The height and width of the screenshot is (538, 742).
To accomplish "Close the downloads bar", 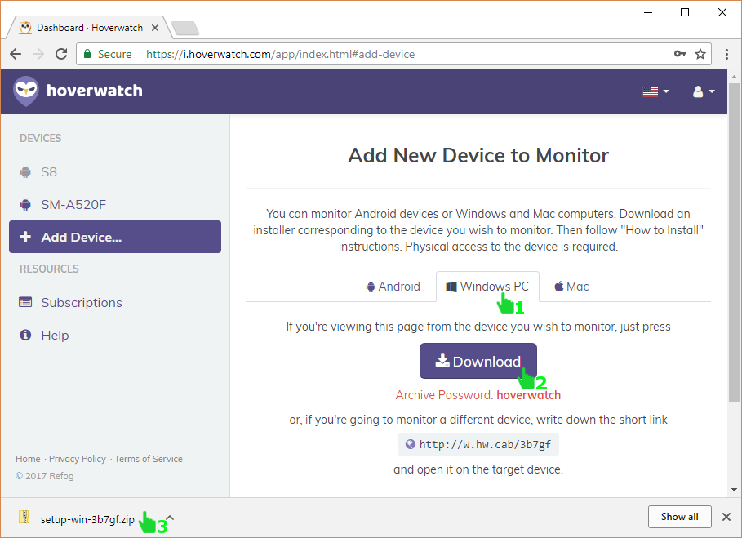I will coord(726,517).
